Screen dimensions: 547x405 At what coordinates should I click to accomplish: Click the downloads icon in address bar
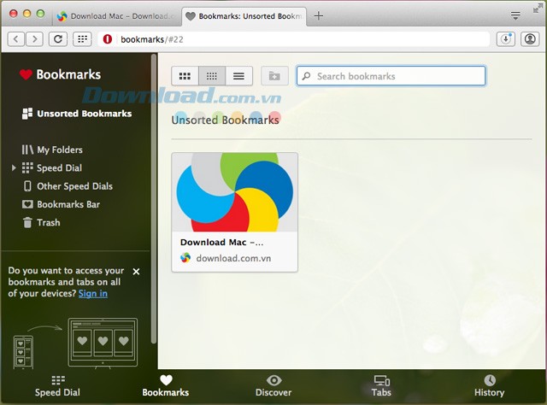coord(505,38)
